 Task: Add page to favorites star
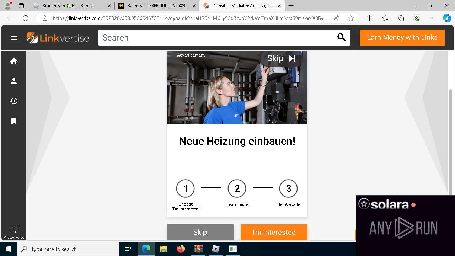pos(351,18)
